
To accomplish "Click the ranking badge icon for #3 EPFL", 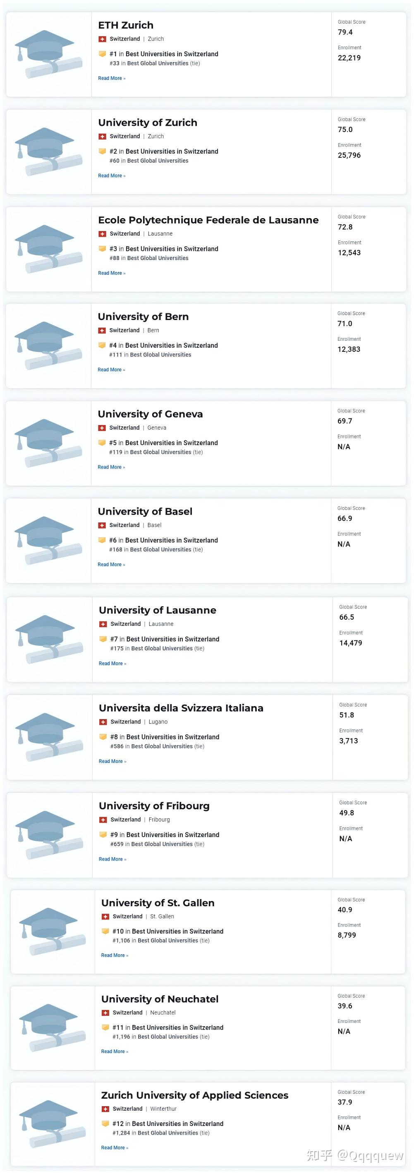I will 103,249.
